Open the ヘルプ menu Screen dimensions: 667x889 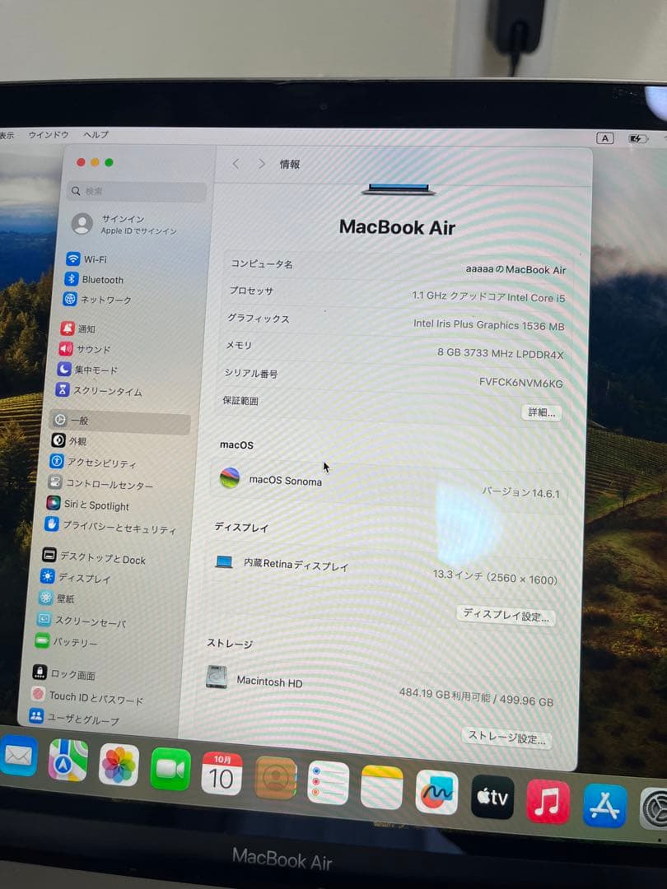pos(96,134)
